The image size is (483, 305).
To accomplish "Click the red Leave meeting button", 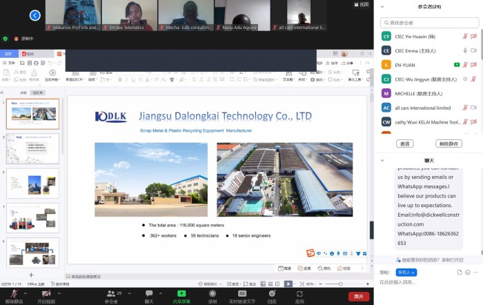I will click(x=359, y=296).
